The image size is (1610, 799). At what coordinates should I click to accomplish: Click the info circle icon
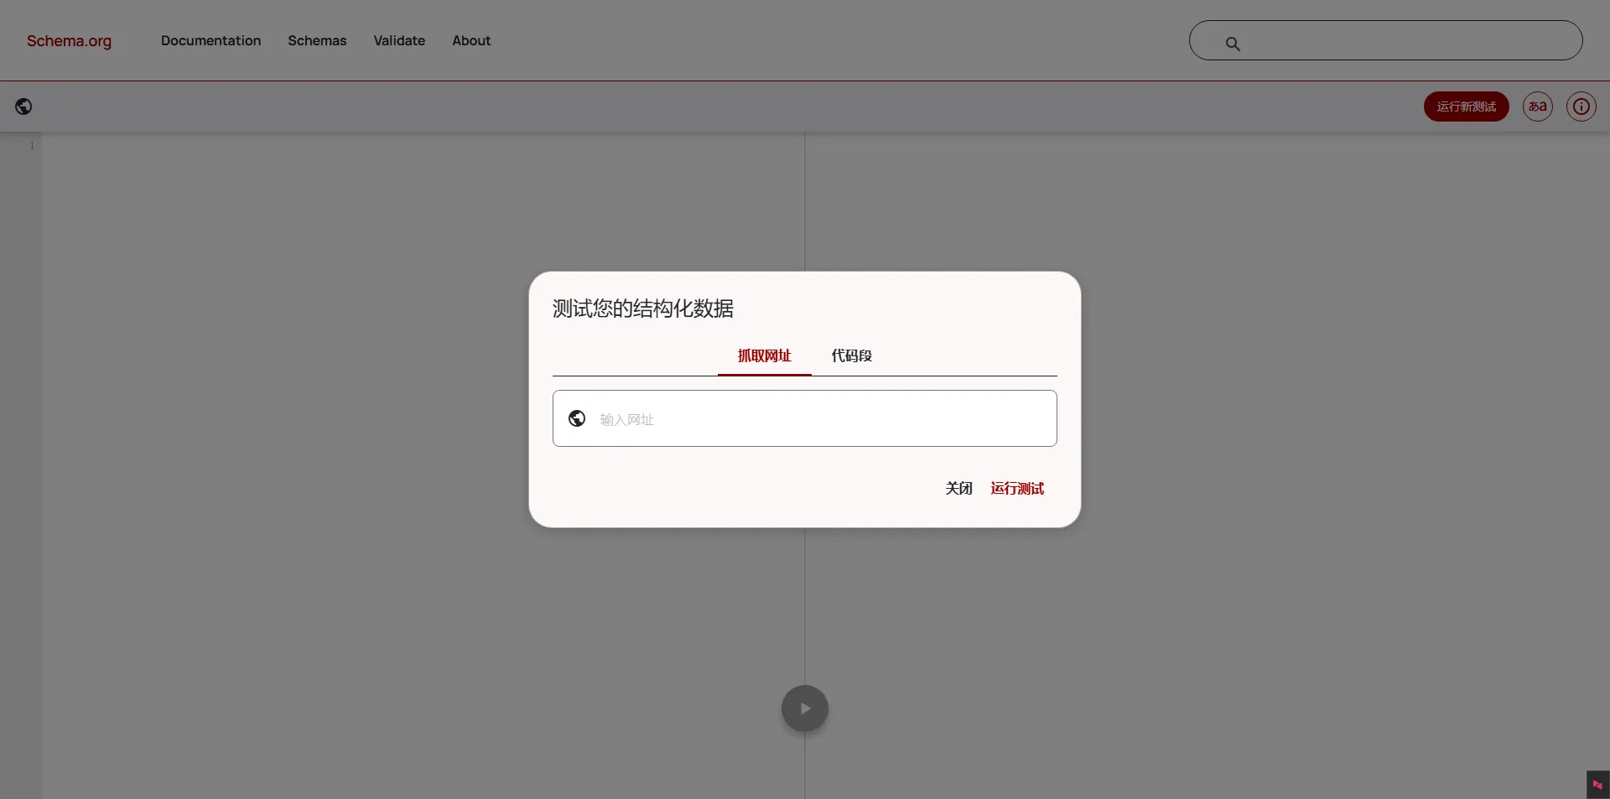point(1581,106)
